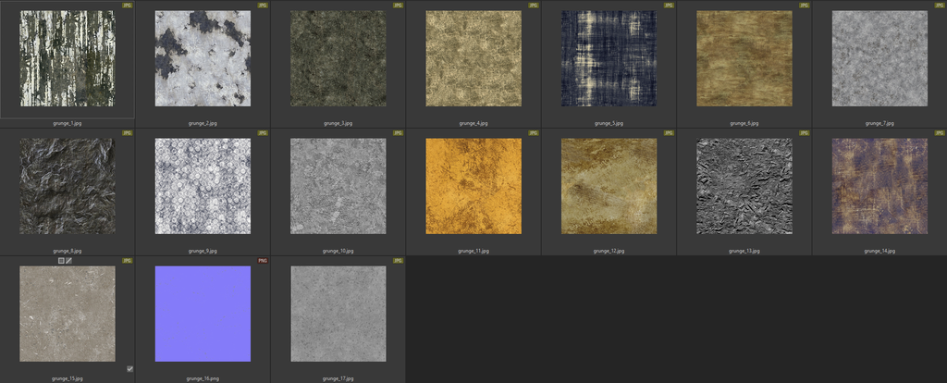Click the JPG badge on grunge_7
The width and height of the screenshot is (947, 383).
940,5
